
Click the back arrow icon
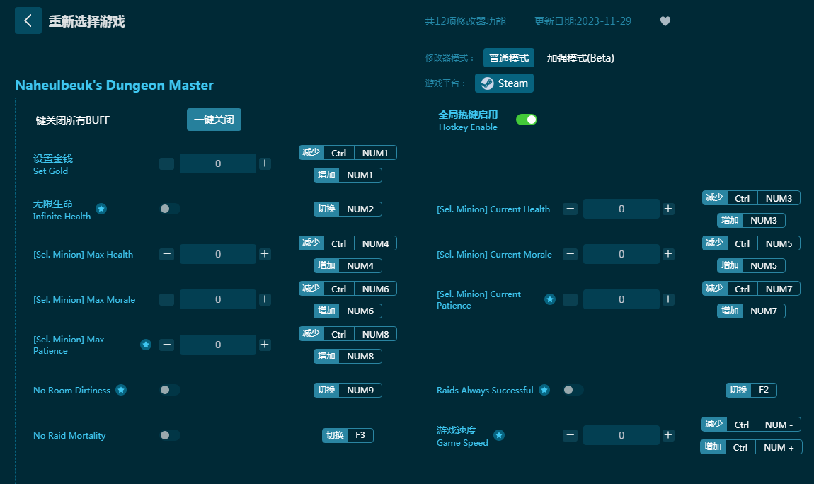28,21
